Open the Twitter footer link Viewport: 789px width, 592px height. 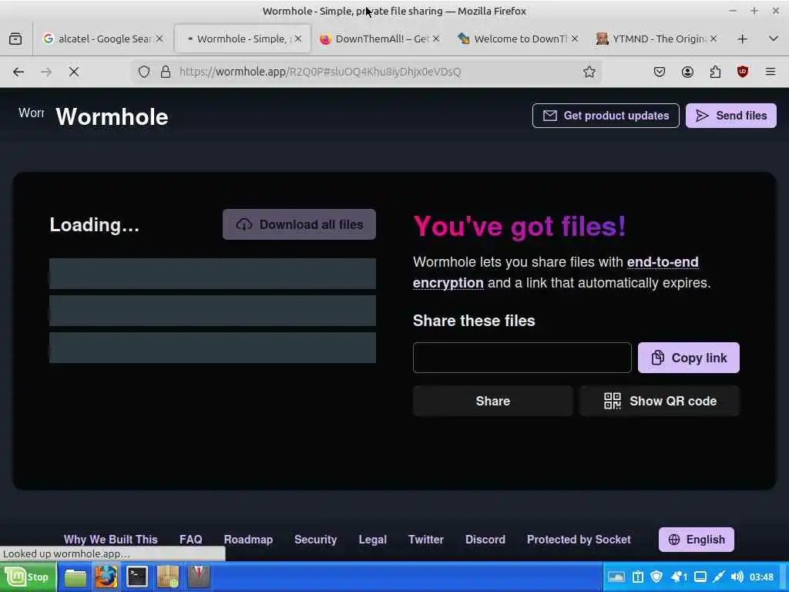[425, 540]
